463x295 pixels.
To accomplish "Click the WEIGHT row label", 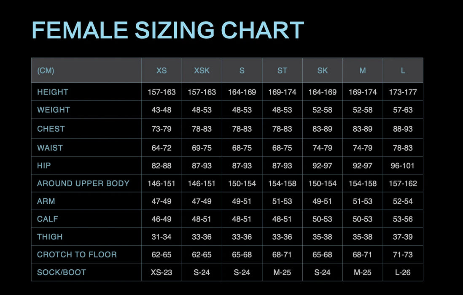I will (x=54, y=110).
